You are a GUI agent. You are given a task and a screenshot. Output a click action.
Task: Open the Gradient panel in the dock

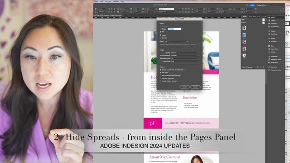(x=274, y=42)
